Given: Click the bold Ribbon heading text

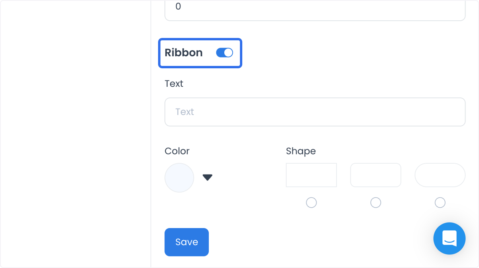Looking at the screenshot, I should pyautogui.click(x=184, y=53).
